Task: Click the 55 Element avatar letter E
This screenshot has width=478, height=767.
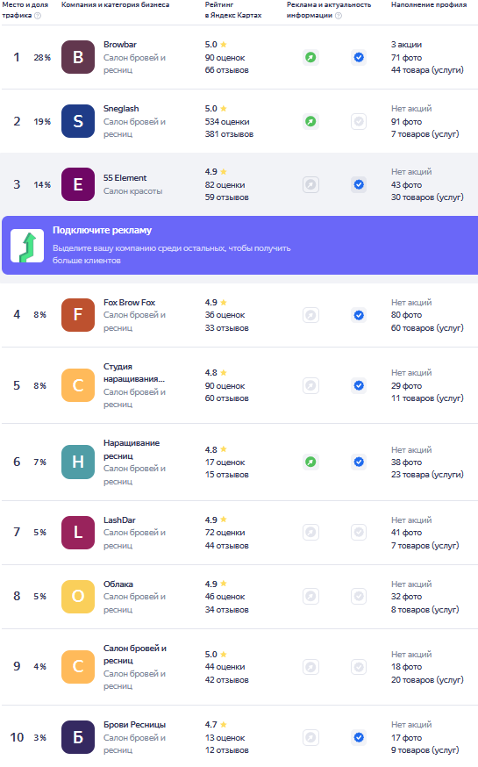Action: pyautogui.click(x=78, y=184)
